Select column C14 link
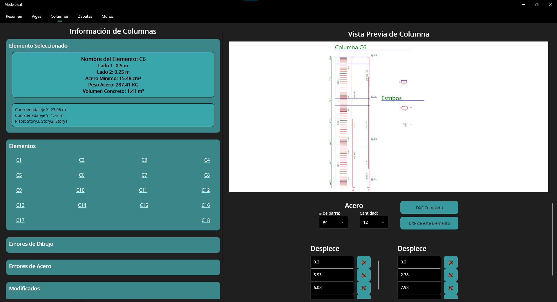 click(82, 205)
